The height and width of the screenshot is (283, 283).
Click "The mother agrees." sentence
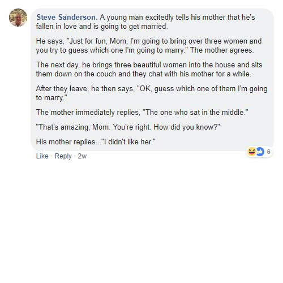pos(222,50)
